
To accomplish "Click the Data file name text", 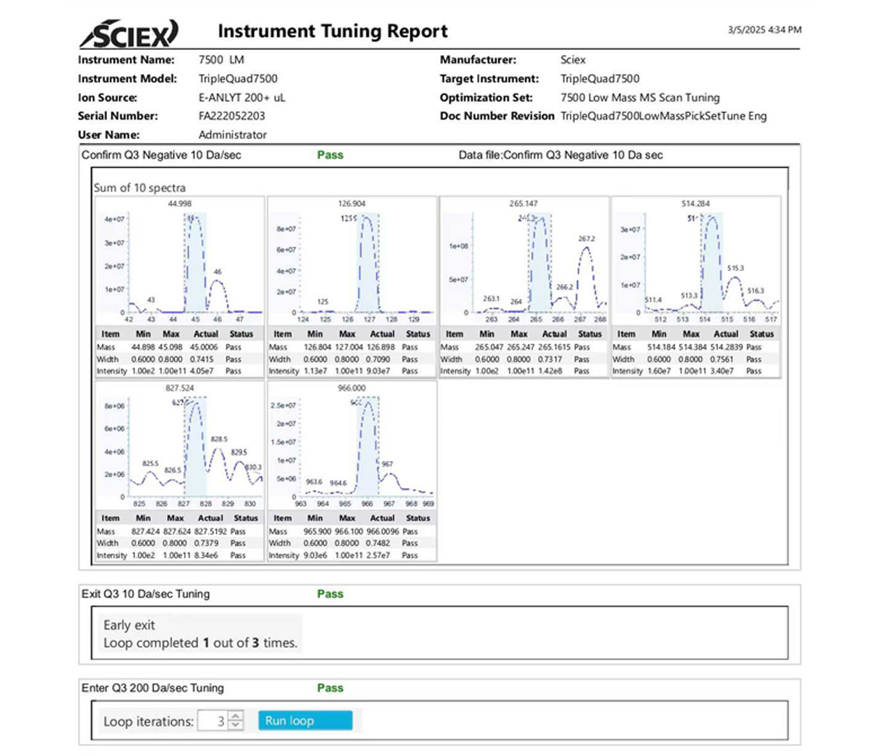I will pyautogui.click(x=560, y=155).
